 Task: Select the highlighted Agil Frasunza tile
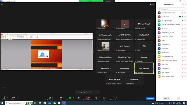click(144, 68)
